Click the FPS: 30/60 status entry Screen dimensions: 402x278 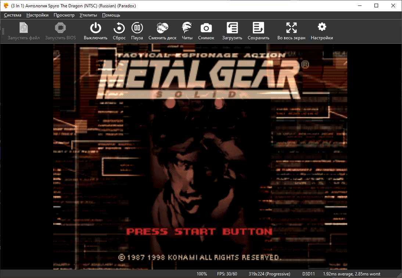point(227,274)
